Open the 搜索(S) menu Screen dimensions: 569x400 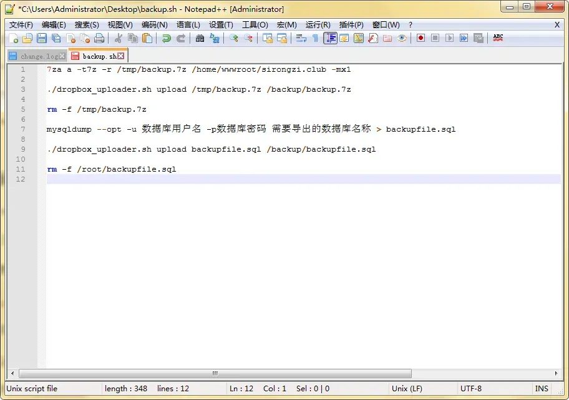click(x=87, y=25)
